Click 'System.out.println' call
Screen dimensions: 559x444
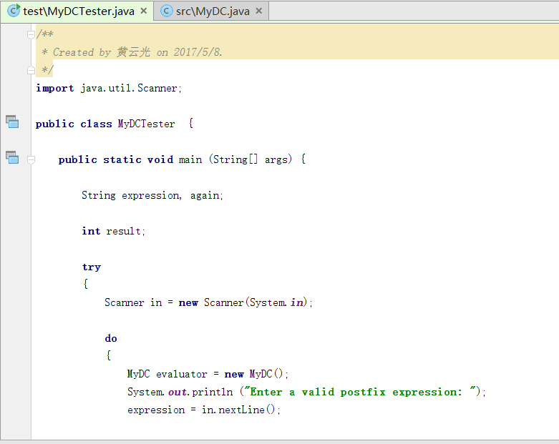tap(180, 392)
